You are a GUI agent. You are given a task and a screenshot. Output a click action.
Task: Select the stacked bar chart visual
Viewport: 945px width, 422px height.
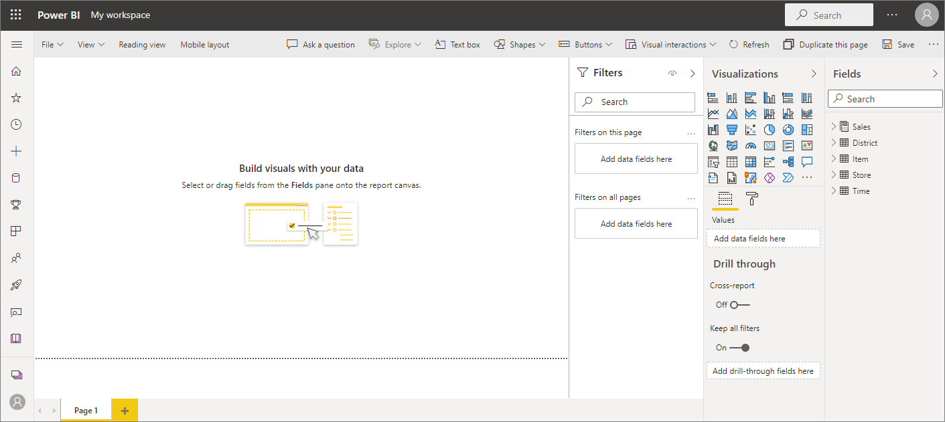tap(713, 98)
